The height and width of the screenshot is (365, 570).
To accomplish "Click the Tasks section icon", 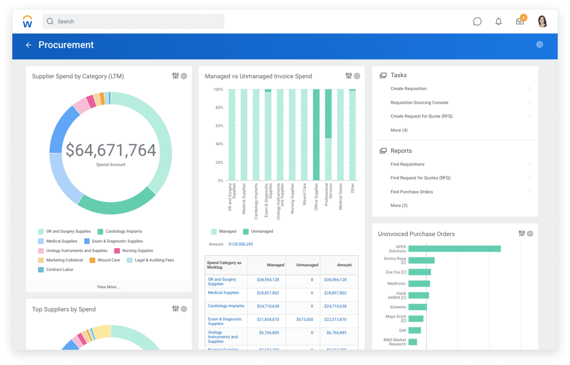I will pyautogui.click(x=383, y=75).
